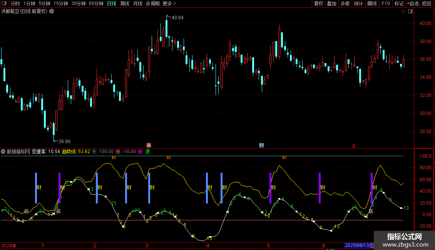Expand the 洪都航空 chart title dropdown
The image size is (435, 250).
click(52, 12)
